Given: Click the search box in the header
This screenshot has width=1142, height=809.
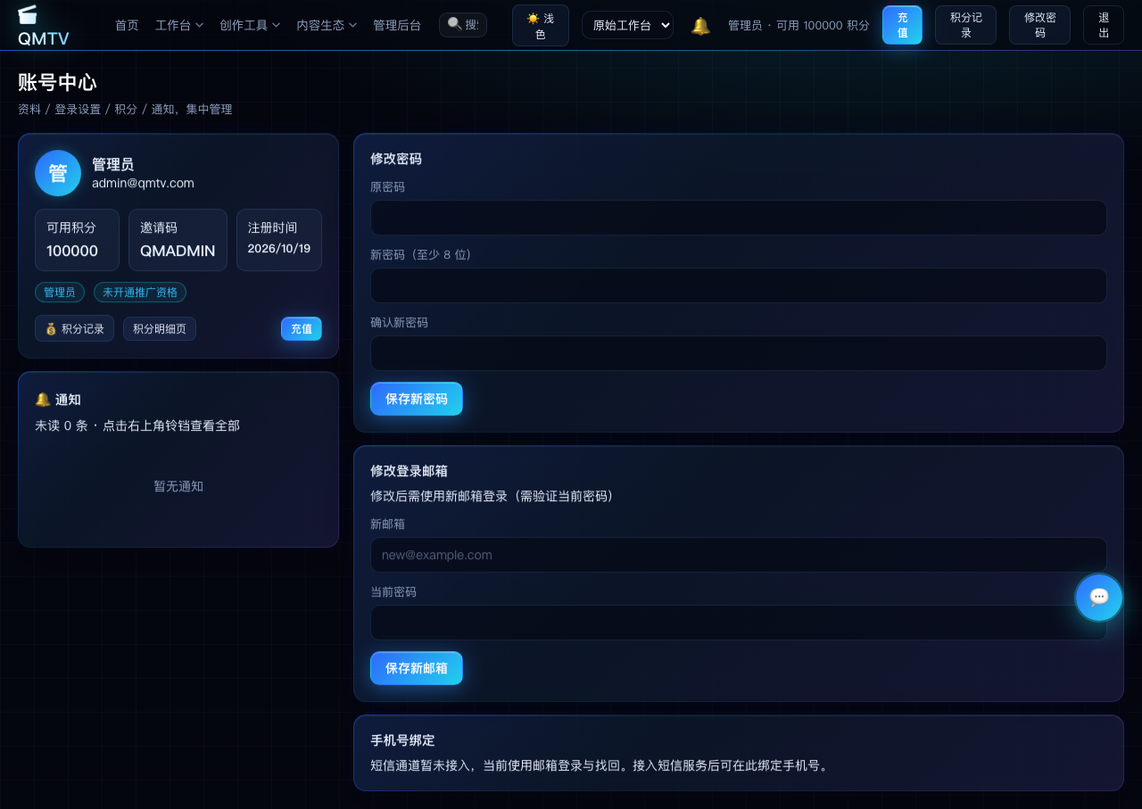Looking at the screenshot, I should coord(463,25).
